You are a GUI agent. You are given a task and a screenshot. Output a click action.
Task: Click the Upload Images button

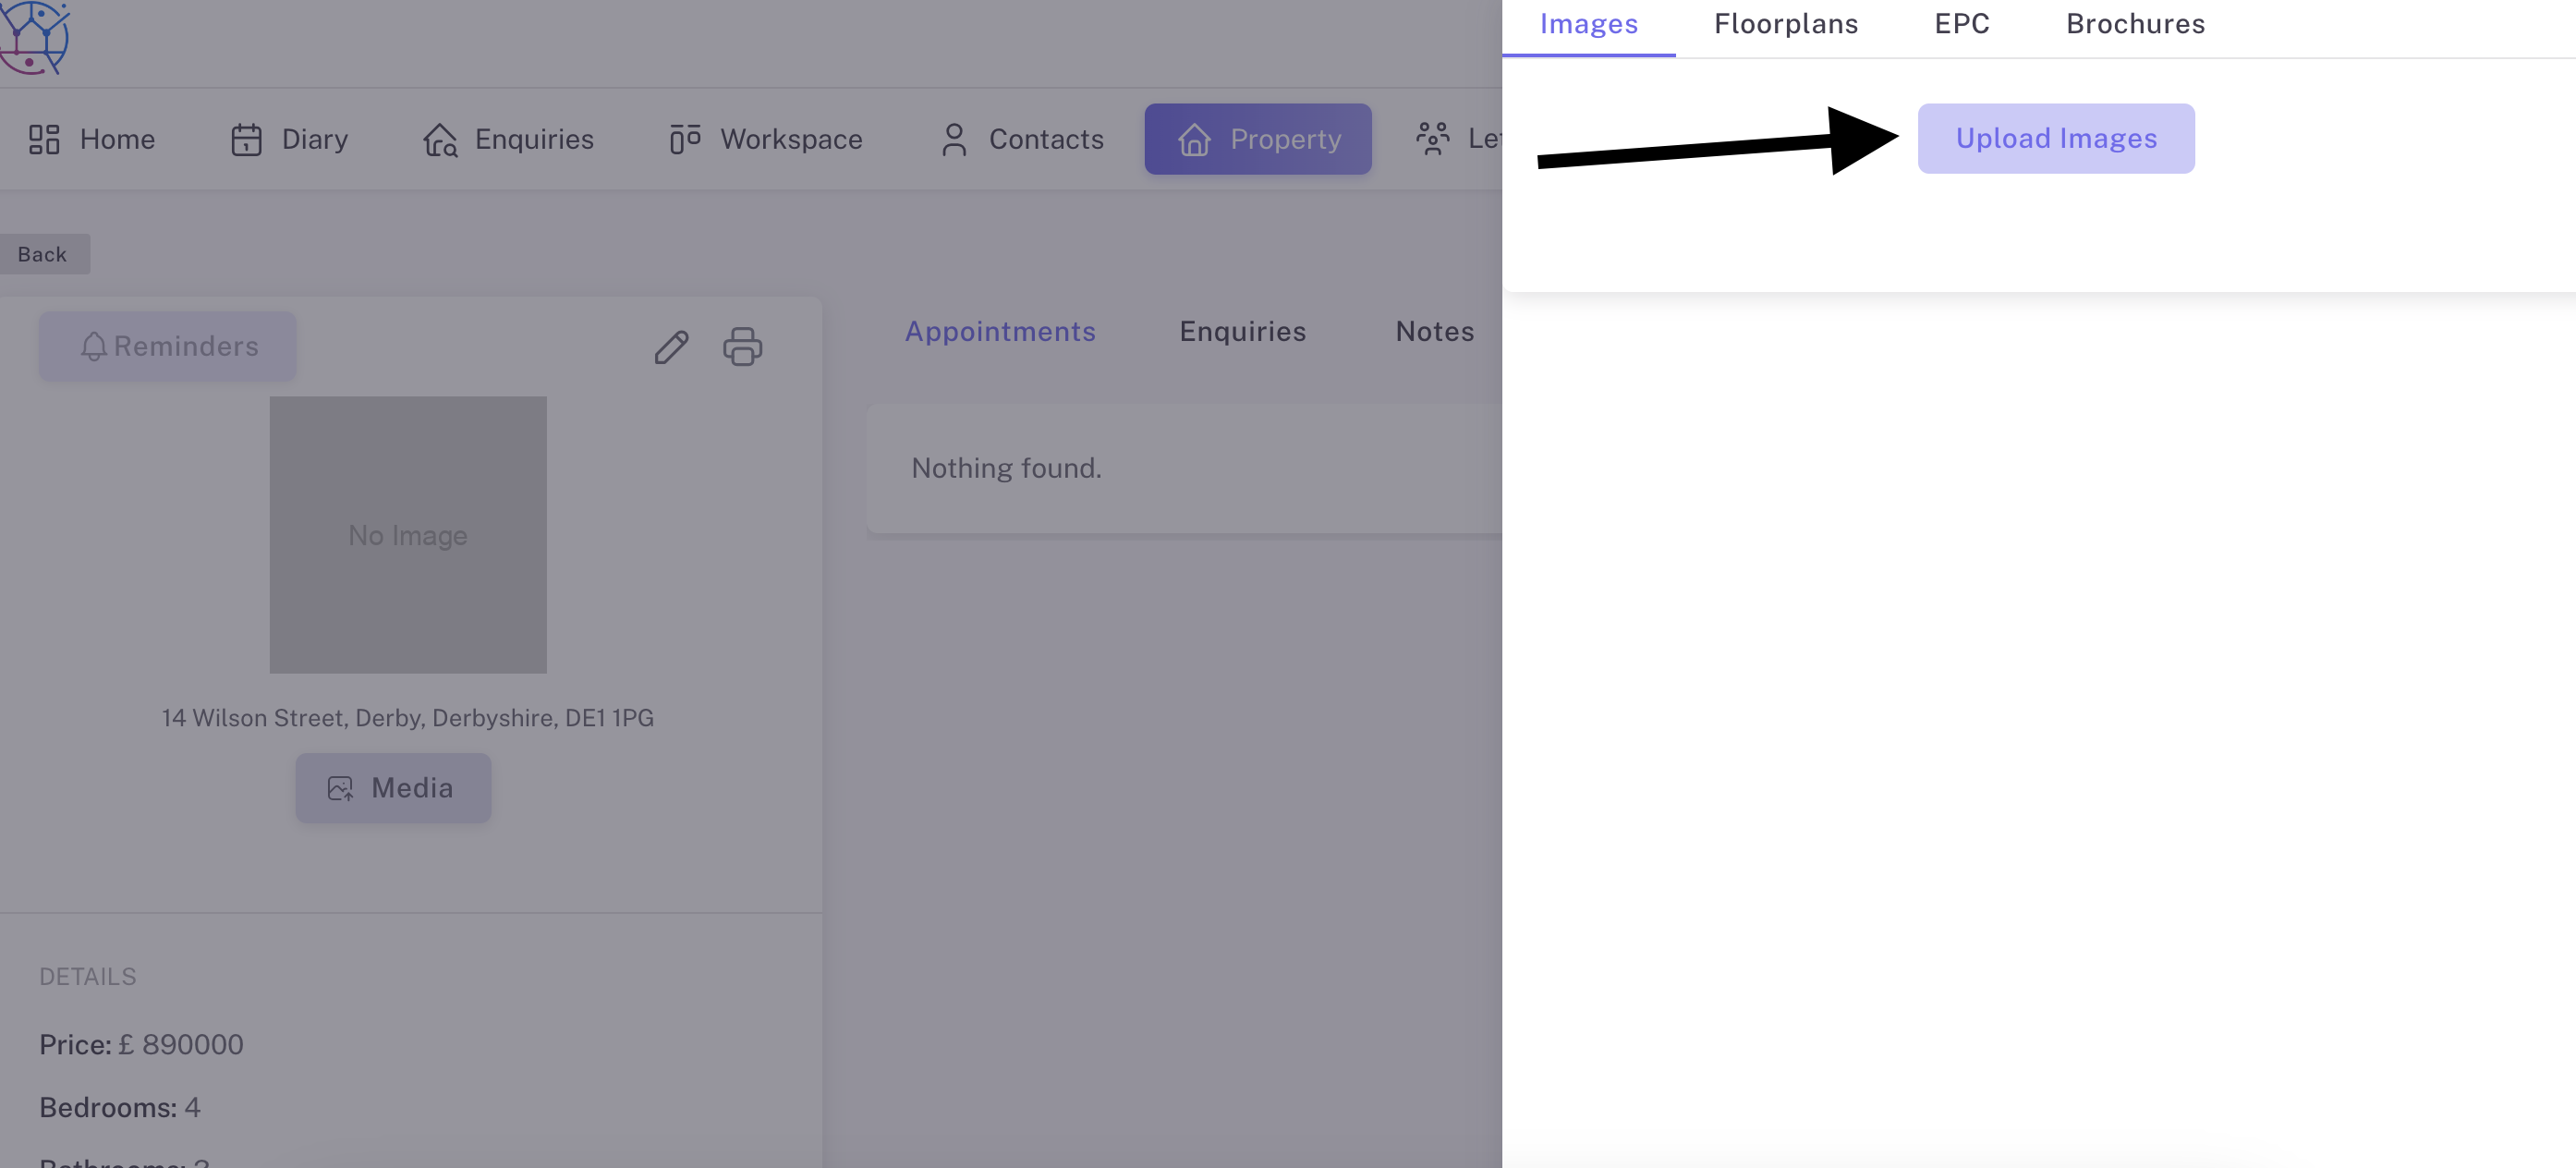point(2056,138)
